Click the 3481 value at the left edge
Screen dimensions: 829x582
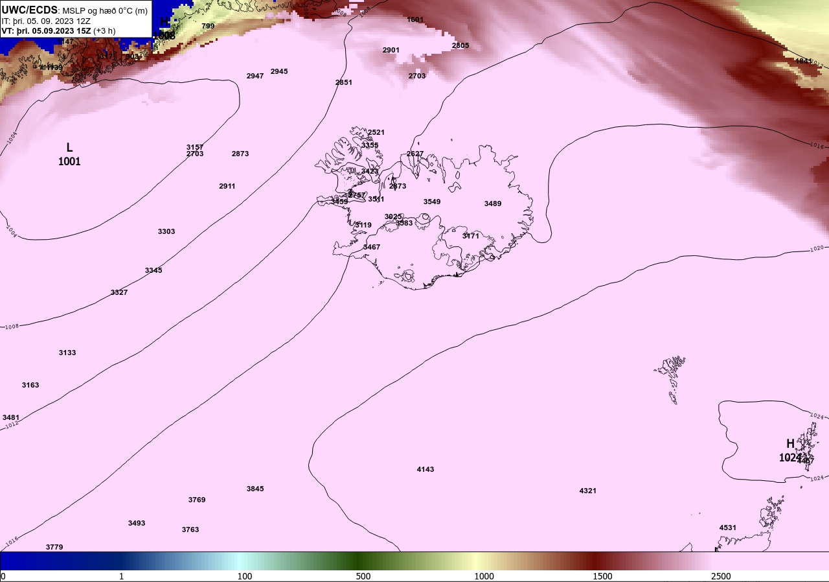[11, 417]
